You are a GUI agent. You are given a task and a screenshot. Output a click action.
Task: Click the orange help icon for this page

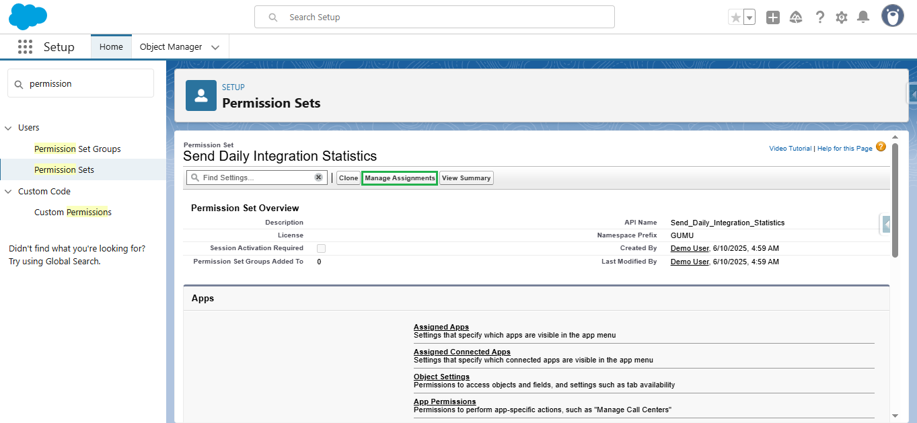click(x=881, y=147)
